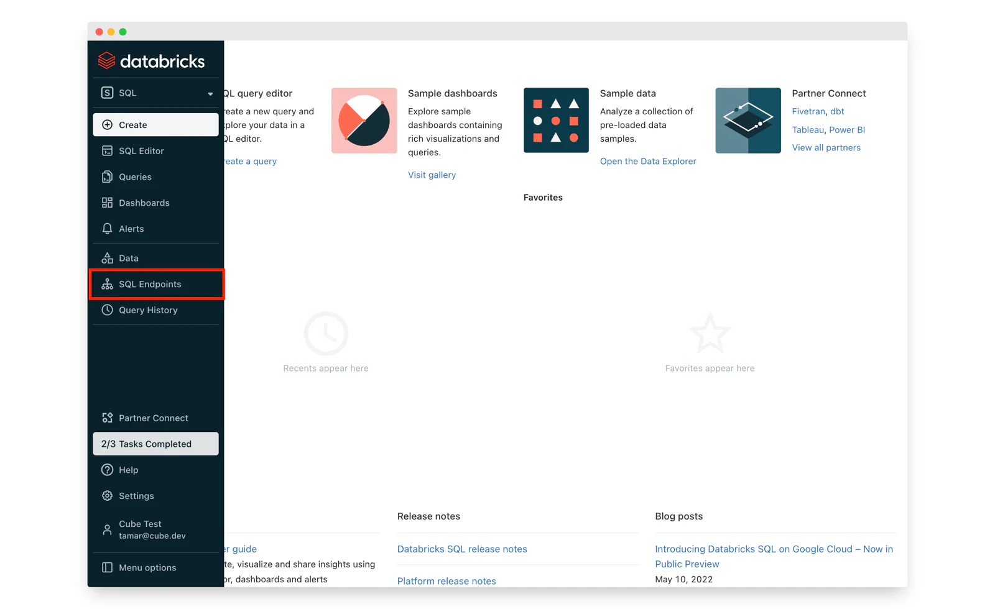Click the Queries icon
This screenshot has width=995, height=609.
click(107, 177)
